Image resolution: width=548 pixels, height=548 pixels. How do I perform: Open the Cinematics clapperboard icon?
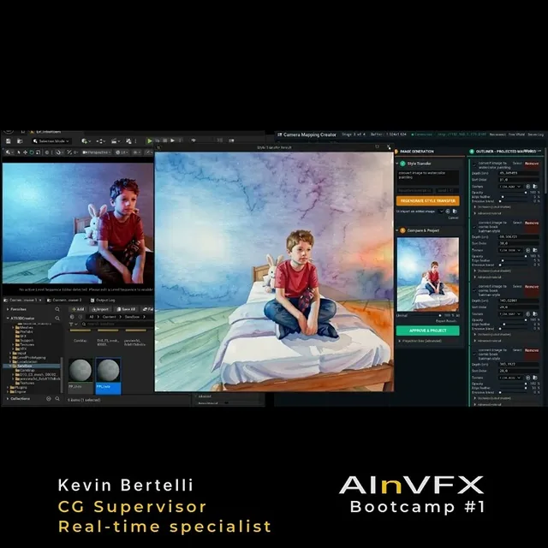[x=114, y=140]
